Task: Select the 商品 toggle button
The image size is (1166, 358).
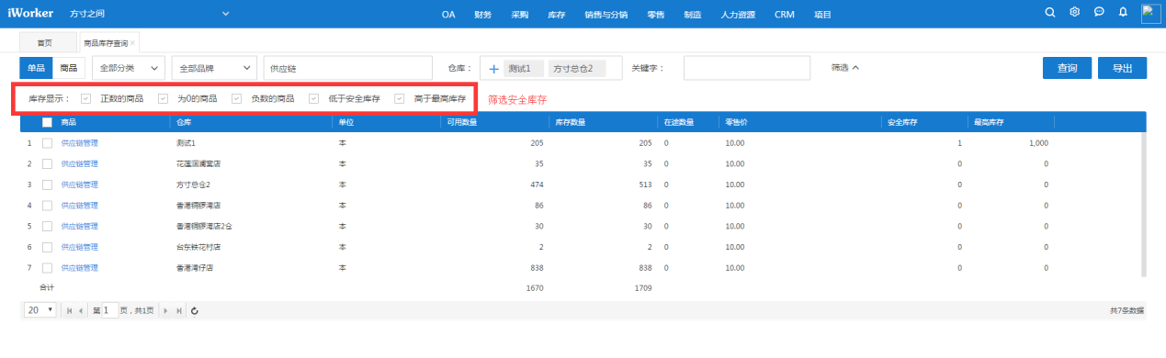Action: (x=68, y=69)
